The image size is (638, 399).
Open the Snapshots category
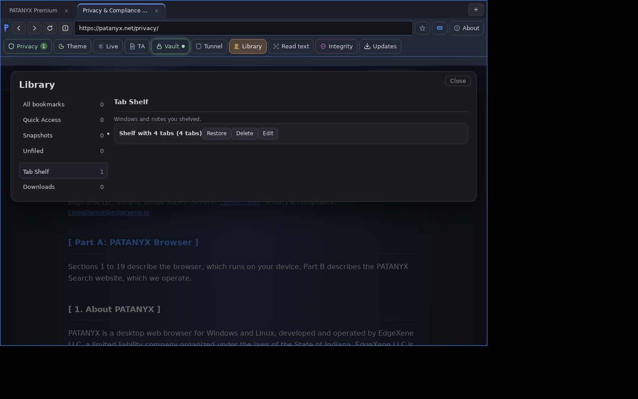63,135
